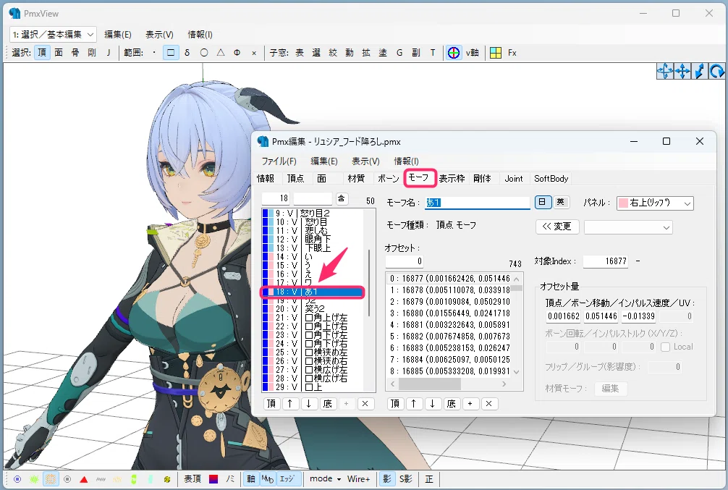Move morph up with left ↑ button

tap(290, 404)
